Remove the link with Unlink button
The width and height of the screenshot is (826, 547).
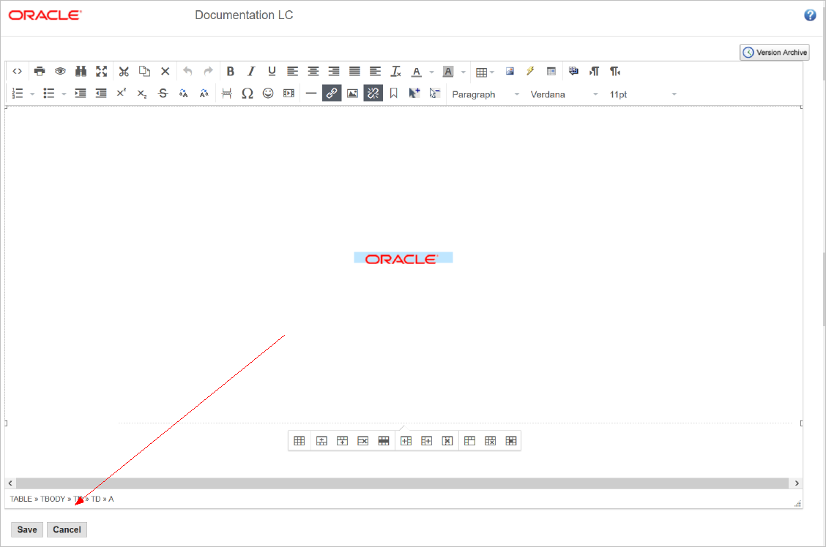(373, 94)
